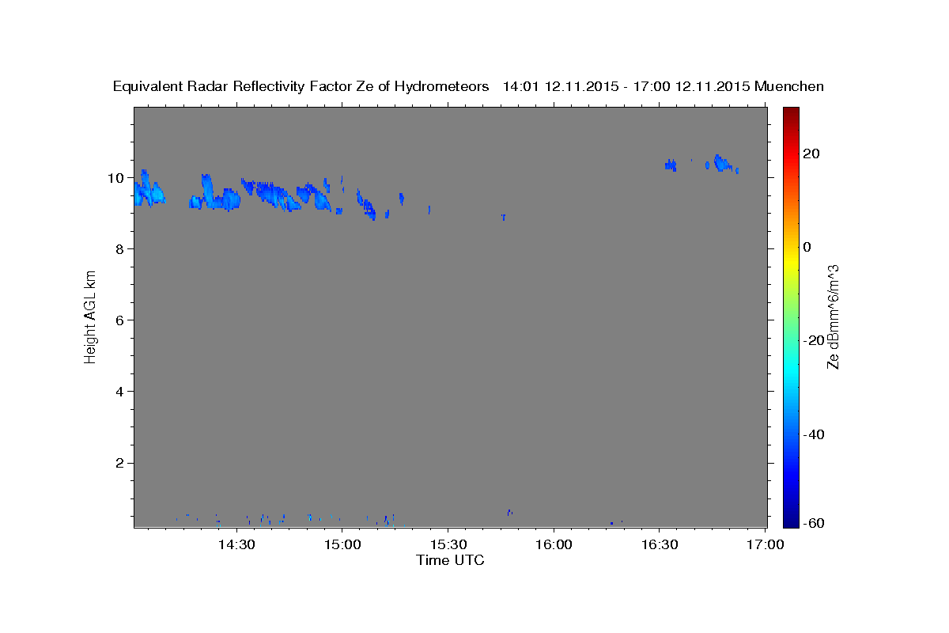This screenshot has width=949, height=633.
Task: Click the 'Time UTC' axis label
Action: [450, 560]
